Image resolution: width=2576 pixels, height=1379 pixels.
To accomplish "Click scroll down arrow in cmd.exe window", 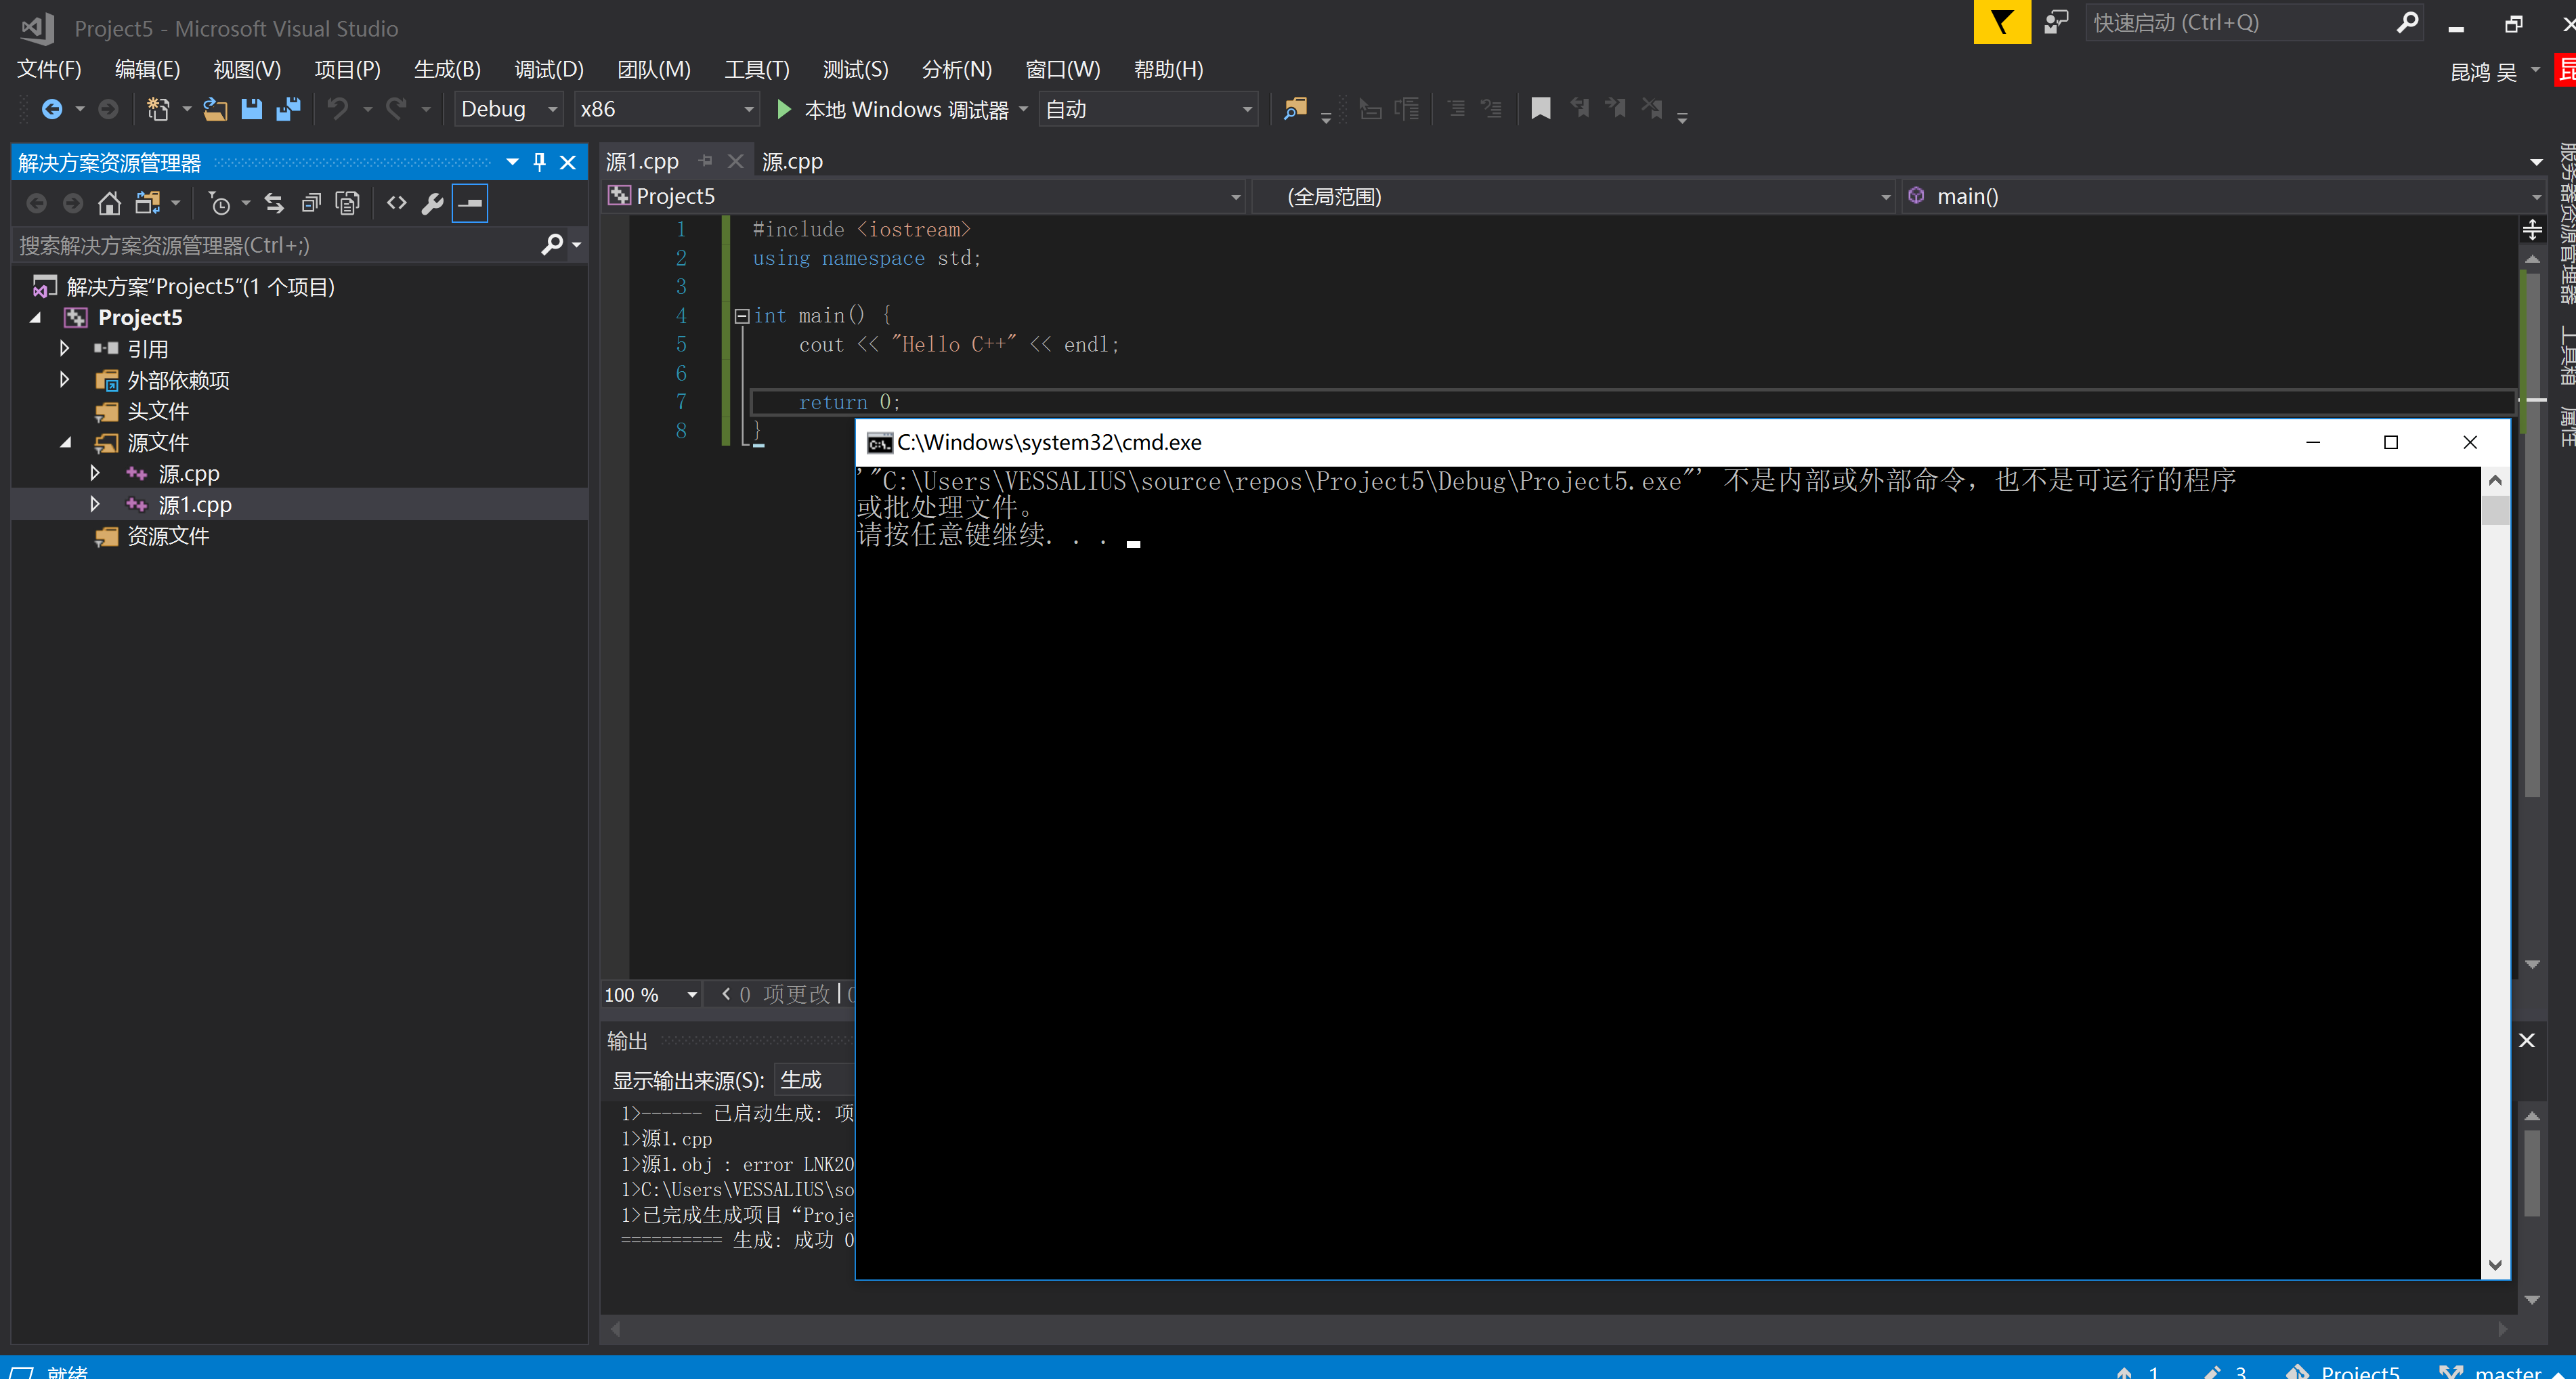I will (x=2495, y=1265).
